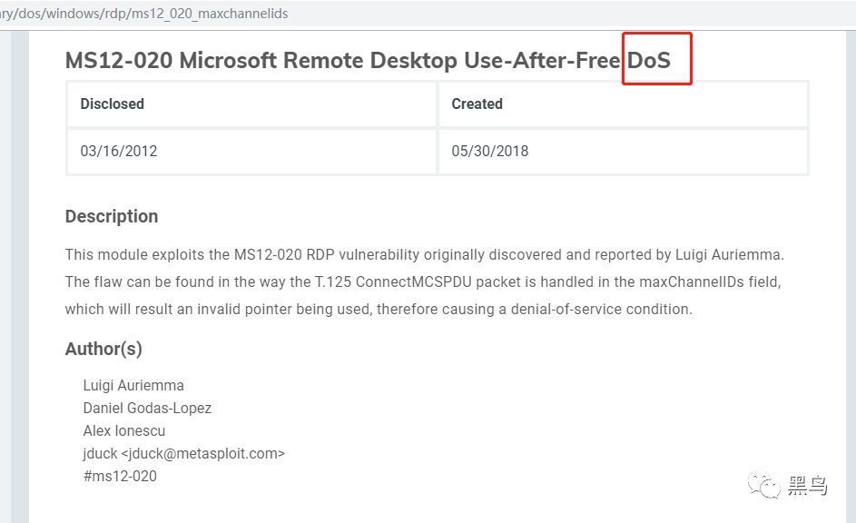
Task: Click the disclosed date 03/16/2012
Action: click(x=119, y=151)
